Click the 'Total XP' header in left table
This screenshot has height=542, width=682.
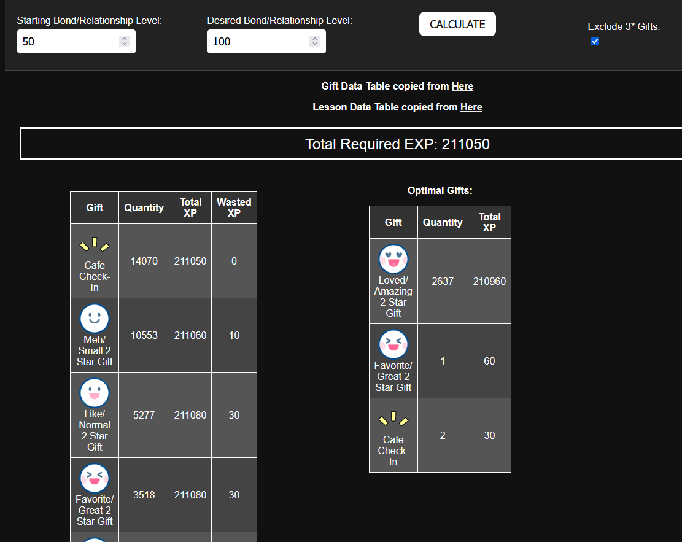[x=190, y=207]
